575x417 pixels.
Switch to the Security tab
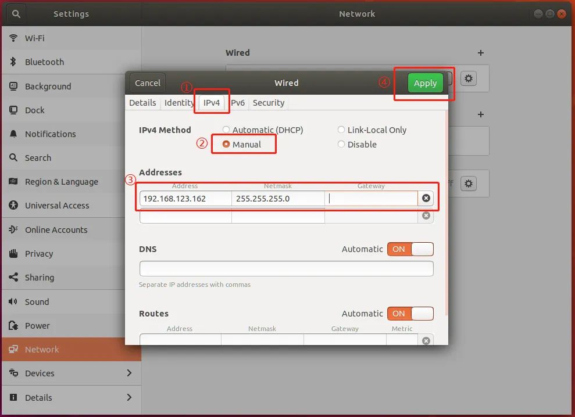click(x=269, y=103)
